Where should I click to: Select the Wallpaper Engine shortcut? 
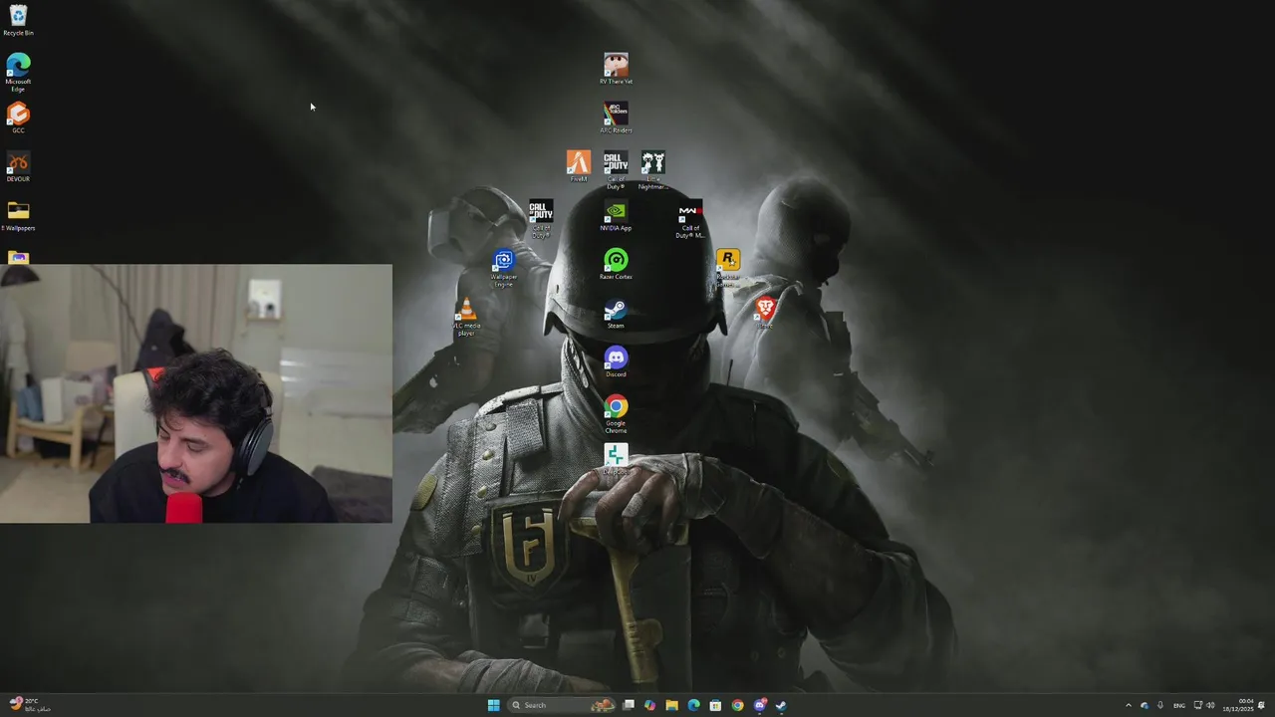click(504, 268)
